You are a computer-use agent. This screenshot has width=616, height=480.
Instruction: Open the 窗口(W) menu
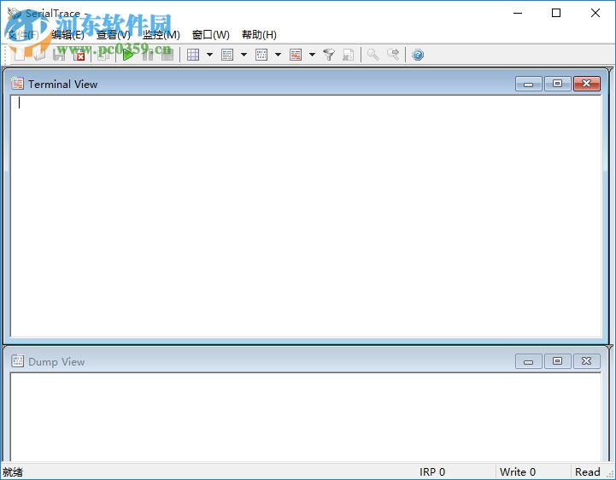point(210,35)
